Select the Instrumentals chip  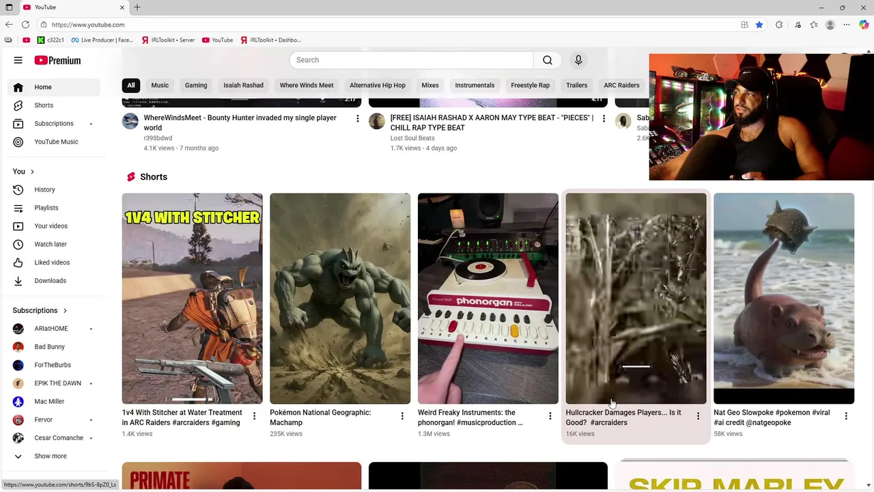pyautogui.click(x=475, y=85)
